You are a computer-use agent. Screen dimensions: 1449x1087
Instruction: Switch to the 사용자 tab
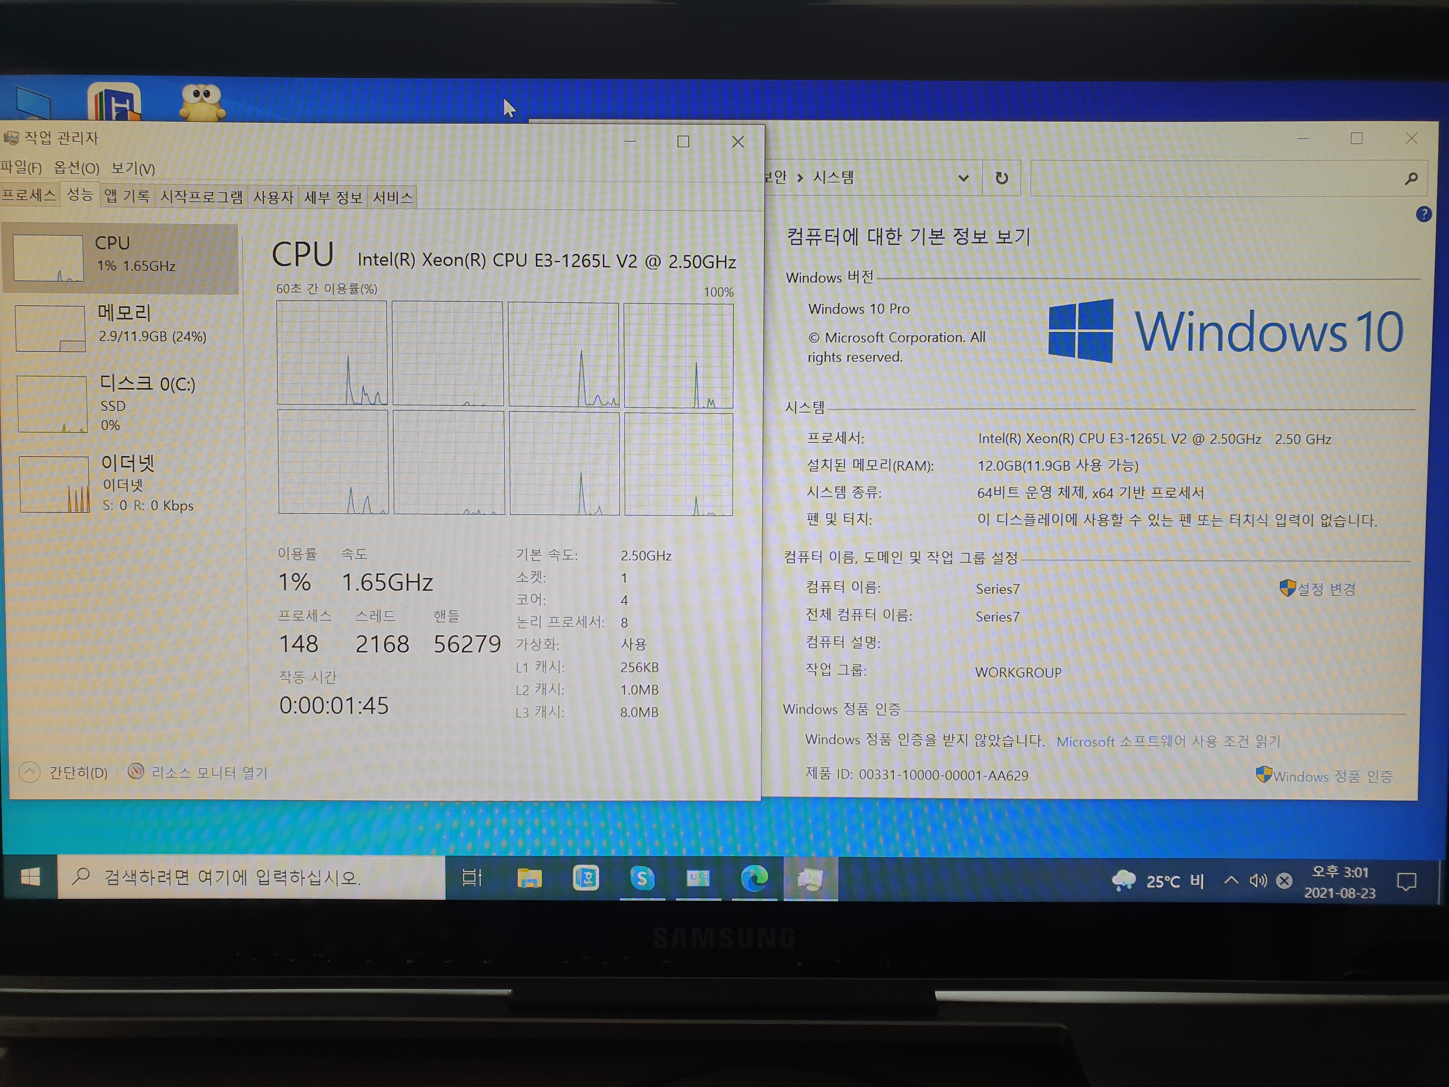point(273,197)
